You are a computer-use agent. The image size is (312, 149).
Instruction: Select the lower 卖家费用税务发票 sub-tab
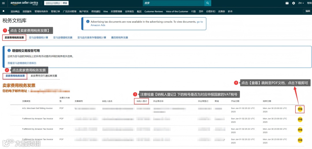[15, 76]
